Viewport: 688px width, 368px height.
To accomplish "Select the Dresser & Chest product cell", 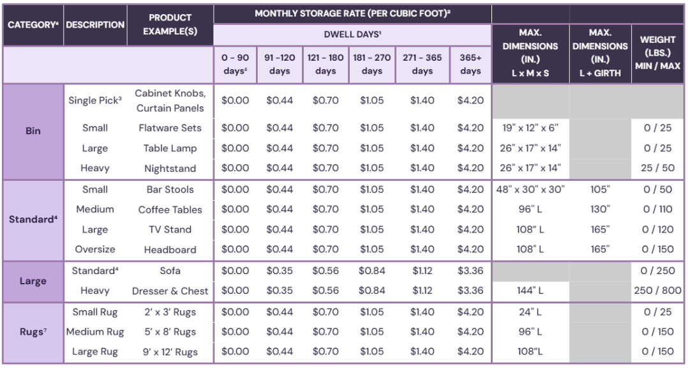I will [x=170, y=291].
